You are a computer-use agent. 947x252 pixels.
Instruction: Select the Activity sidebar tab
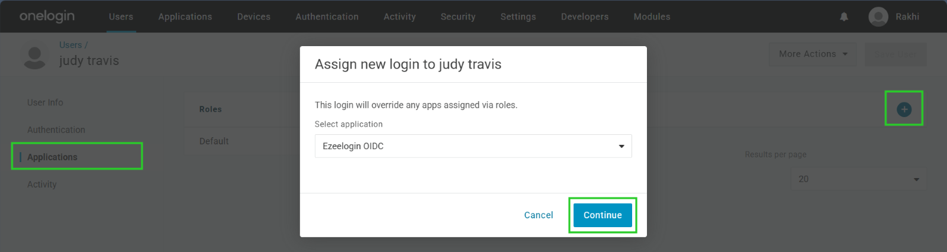point(42,185)
